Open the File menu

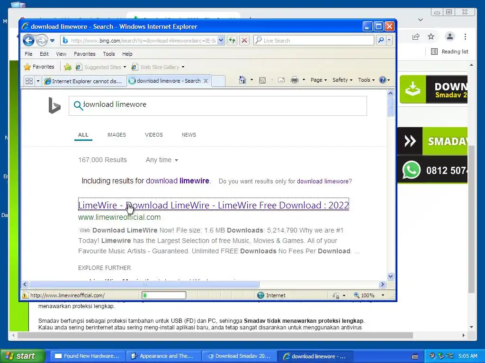tap(28, 54)
